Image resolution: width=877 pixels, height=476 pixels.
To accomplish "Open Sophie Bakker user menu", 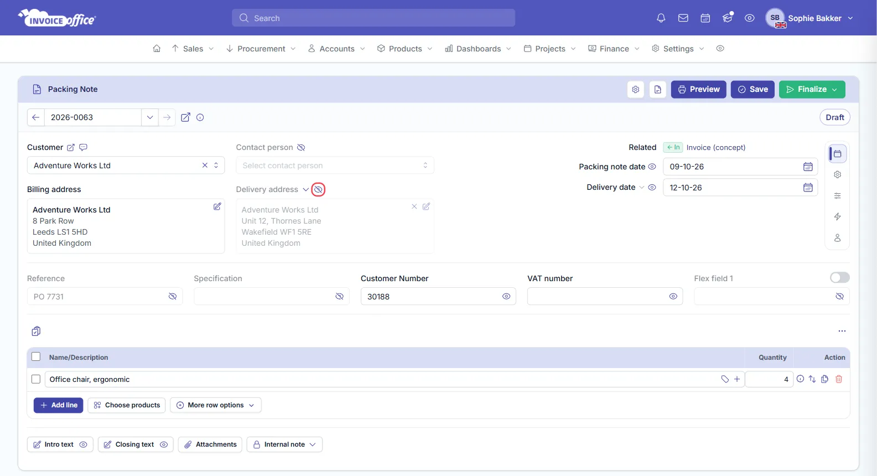I will [809, 18].
